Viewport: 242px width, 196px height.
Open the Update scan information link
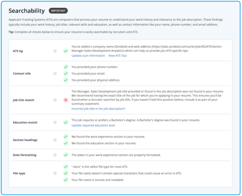pos(88,56)
